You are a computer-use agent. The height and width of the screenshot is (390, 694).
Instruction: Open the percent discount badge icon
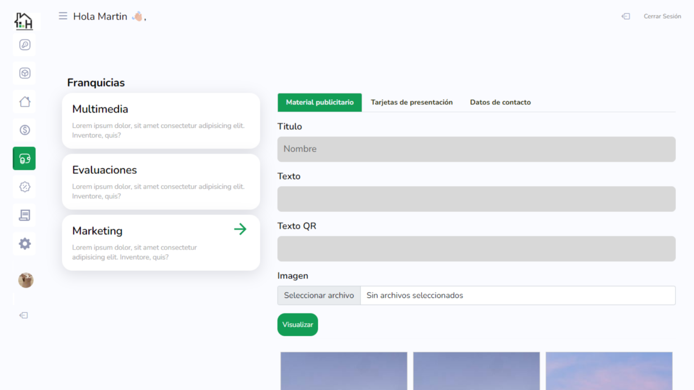click(25, 187)
